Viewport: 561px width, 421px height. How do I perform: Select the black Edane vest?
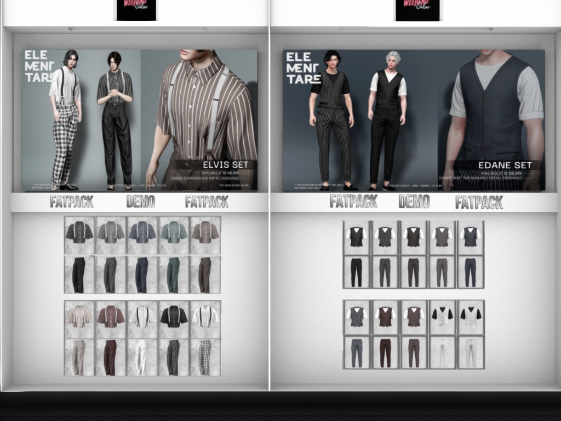pos(357,237)
